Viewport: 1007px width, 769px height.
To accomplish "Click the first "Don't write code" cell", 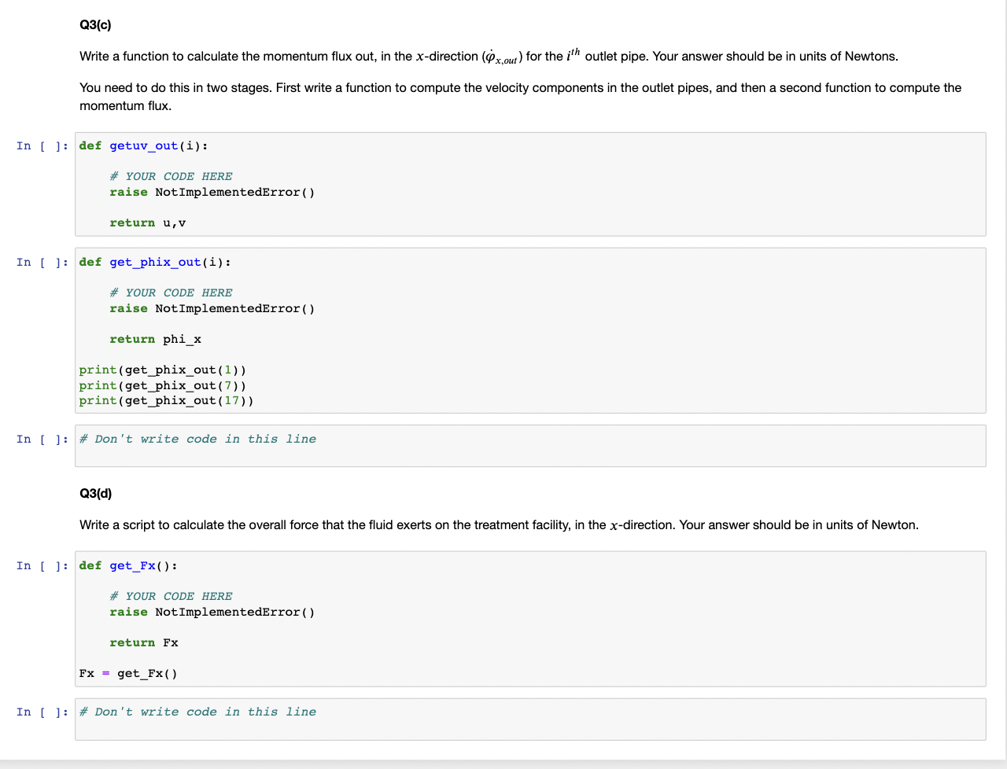I will pos(530,446).
